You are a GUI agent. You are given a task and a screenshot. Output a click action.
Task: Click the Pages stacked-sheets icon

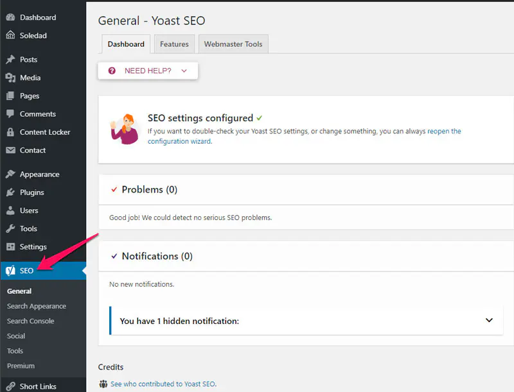(x=10, y=96)
